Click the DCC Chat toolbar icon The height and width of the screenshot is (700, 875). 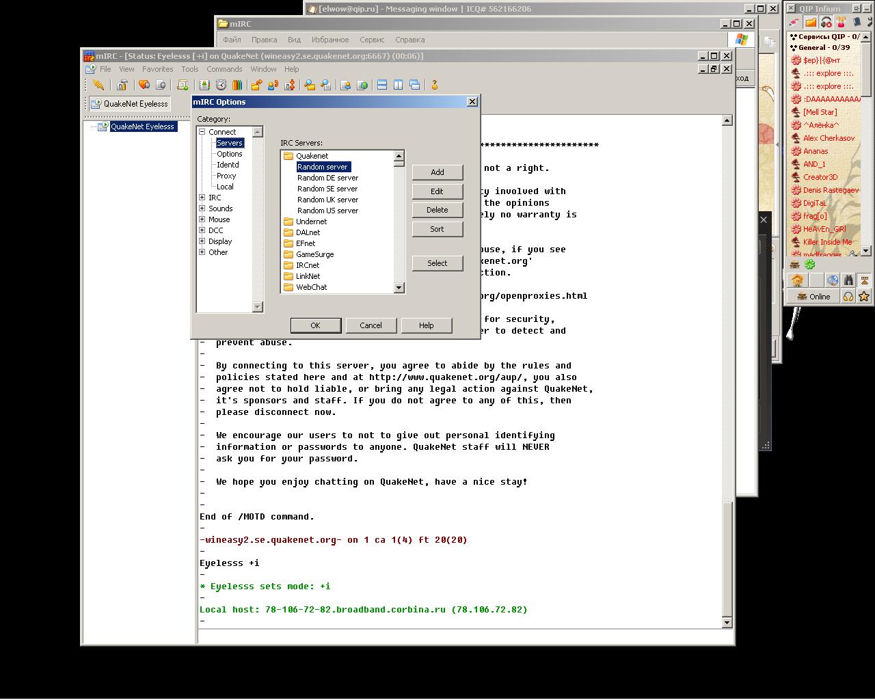click(x=273, y=85)
